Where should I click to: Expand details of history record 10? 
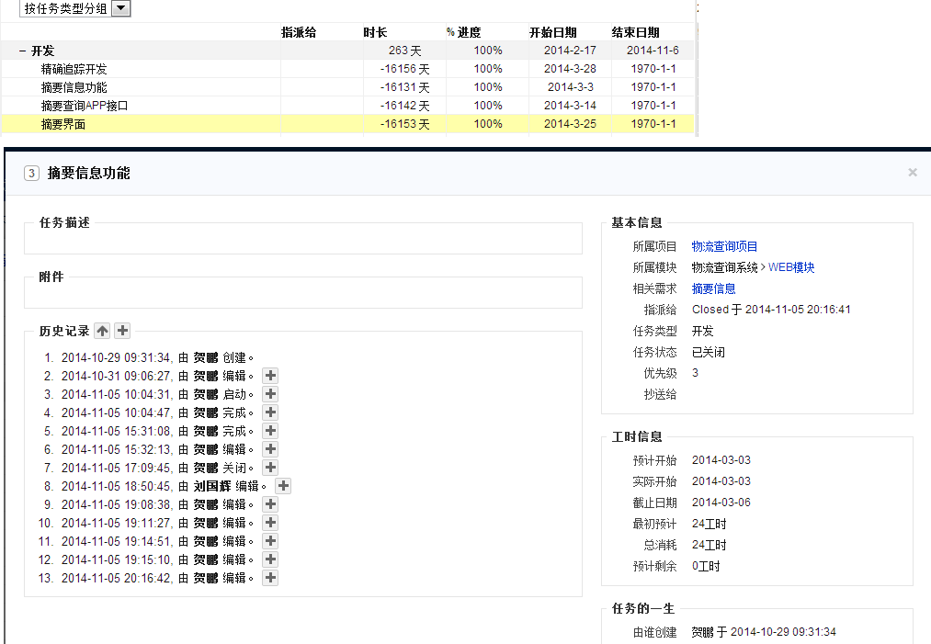(x=270, y=523)
